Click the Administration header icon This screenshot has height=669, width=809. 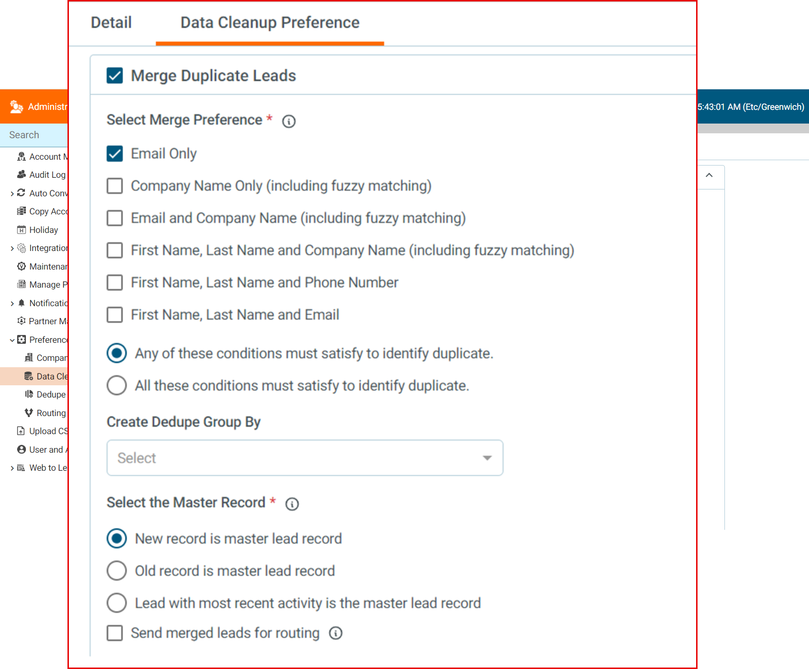[17, 106]
